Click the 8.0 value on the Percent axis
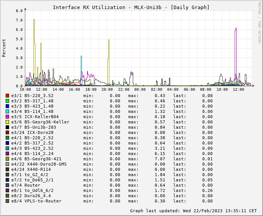This screenshot has height=216, width=263. (19, 11)
